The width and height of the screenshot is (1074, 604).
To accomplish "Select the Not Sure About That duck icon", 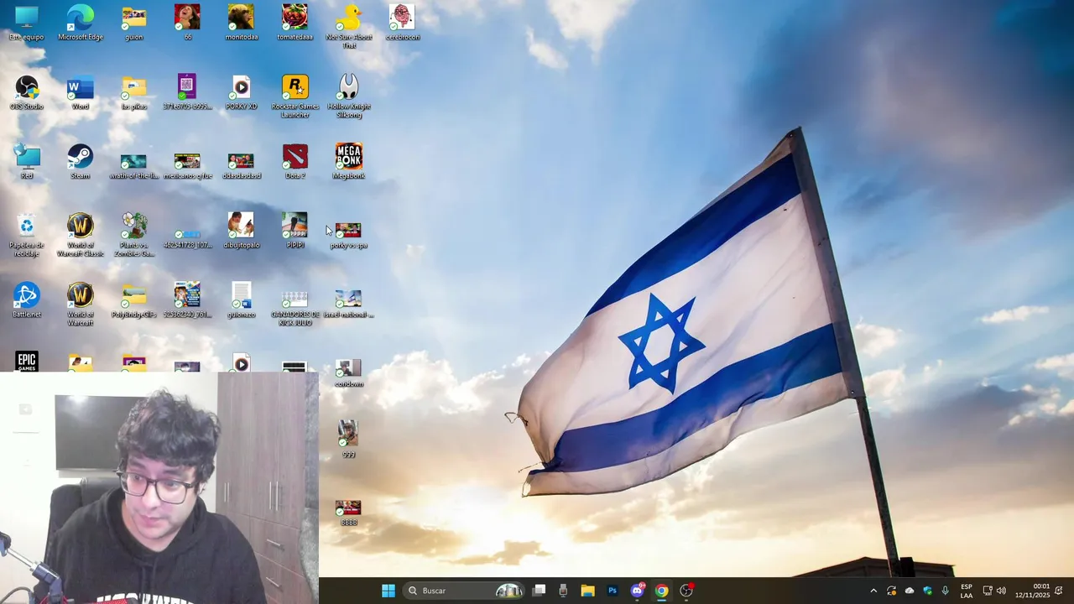I will pos(348,26).
